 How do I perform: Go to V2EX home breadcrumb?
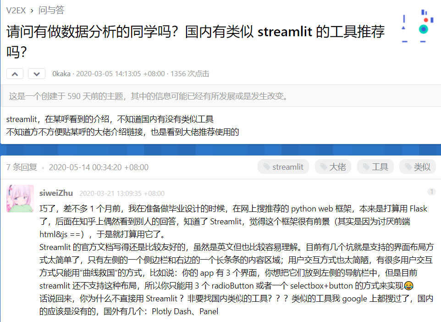pos(16,11)
